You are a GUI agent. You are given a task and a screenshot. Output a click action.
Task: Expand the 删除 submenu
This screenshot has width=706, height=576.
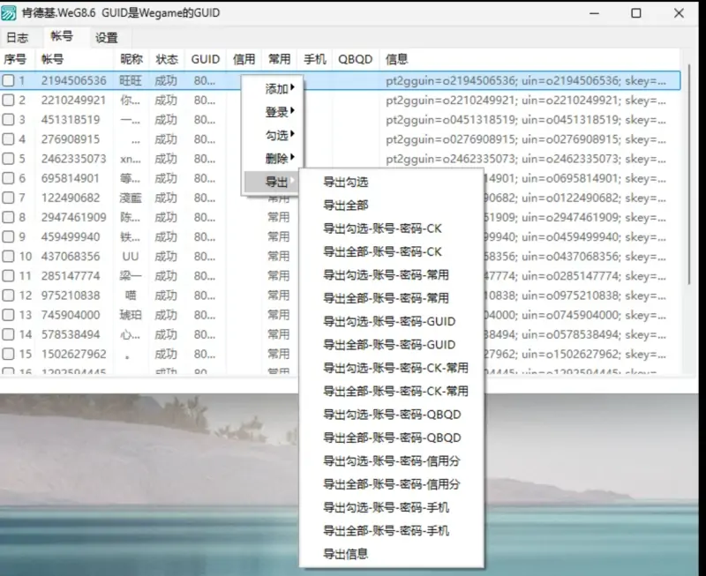point(279,159)
